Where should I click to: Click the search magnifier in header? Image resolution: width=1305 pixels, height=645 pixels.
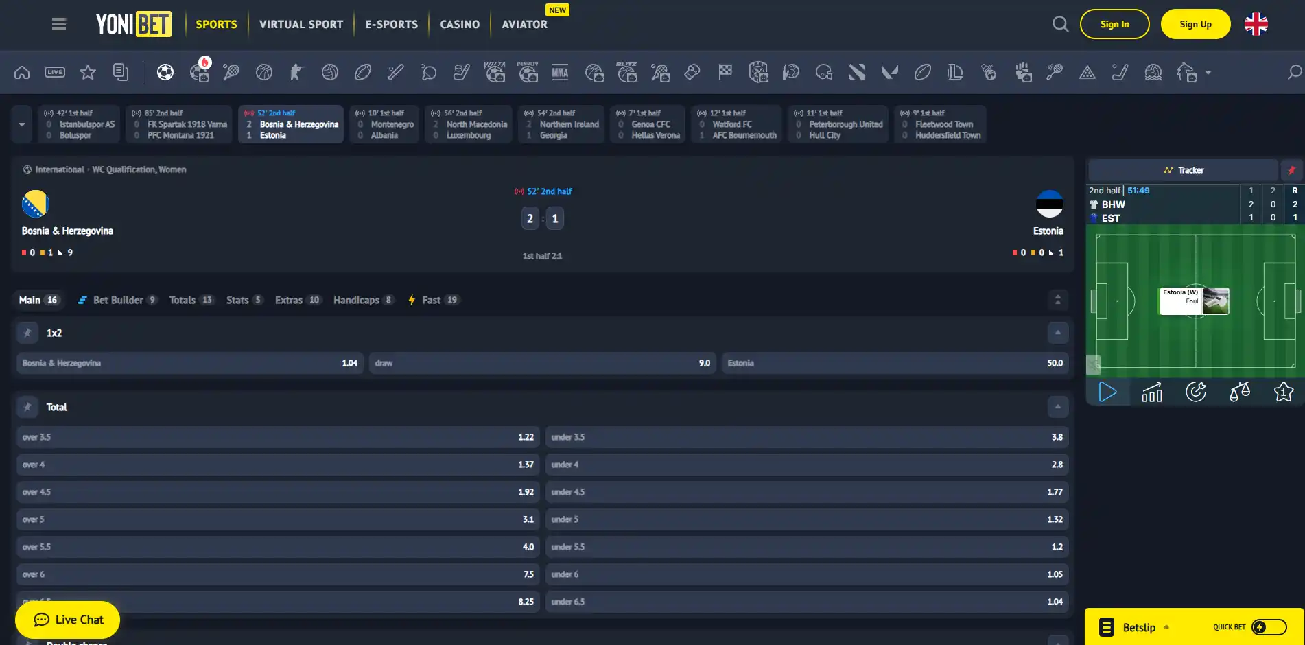[1060, 24]
